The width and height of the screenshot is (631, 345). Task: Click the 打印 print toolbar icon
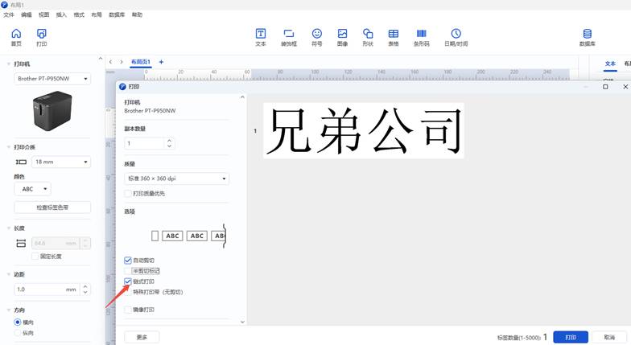[x=42, y=37]
